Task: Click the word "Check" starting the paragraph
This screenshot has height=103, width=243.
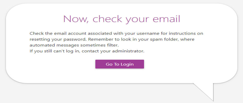Action: coord(37,33)
